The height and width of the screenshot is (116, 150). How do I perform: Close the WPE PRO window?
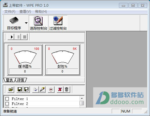coord(143,5)
